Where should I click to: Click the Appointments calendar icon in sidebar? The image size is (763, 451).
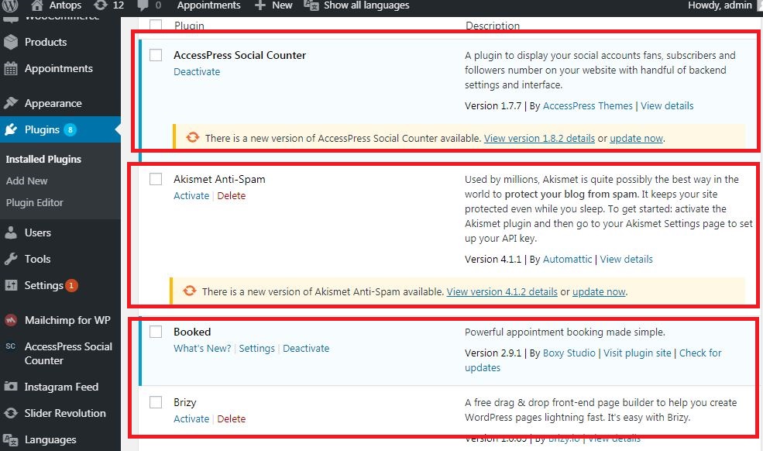point(11,69)
